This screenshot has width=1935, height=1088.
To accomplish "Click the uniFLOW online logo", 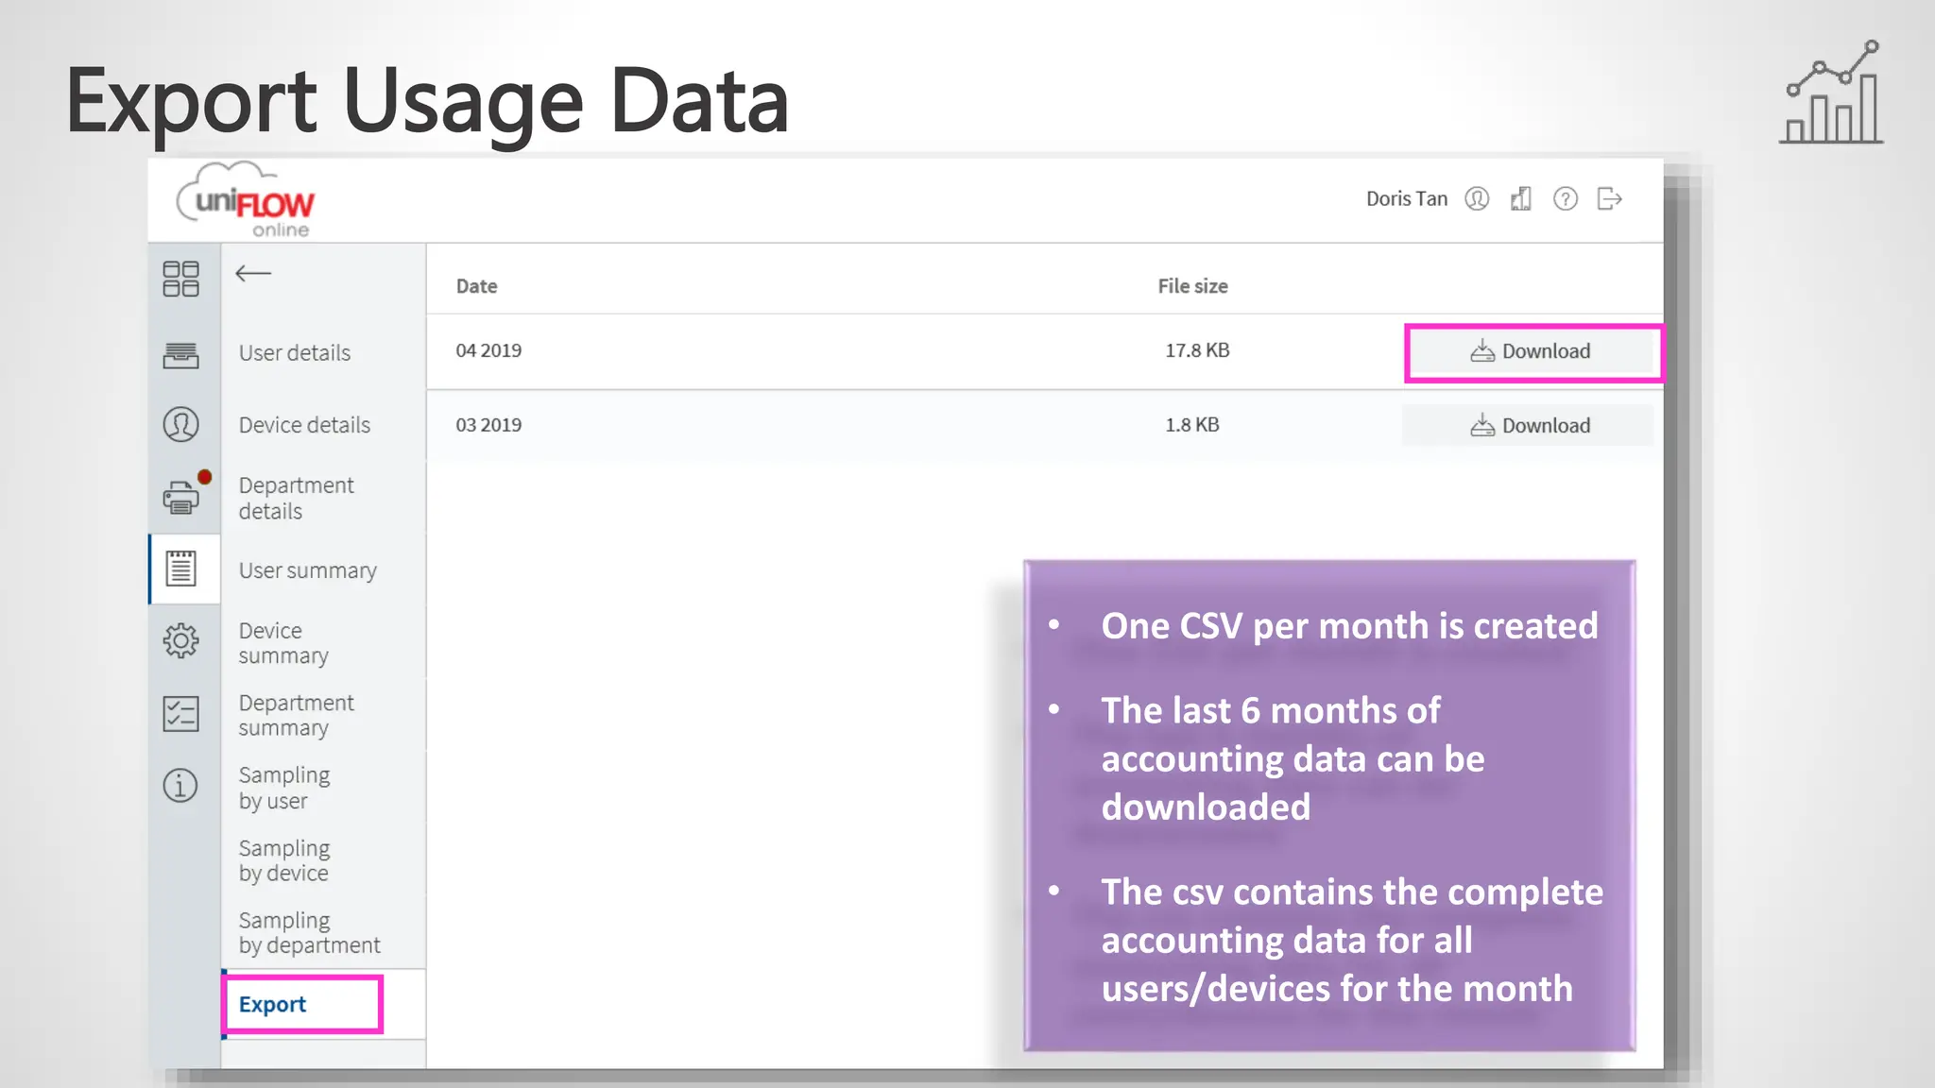I will (248, 201).
